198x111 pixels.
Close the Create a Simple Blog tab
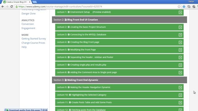coord(30,2)
